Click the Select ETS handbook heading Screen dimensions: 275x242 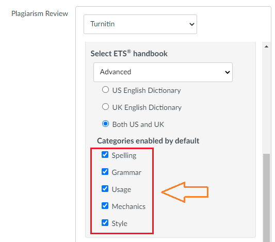(x=129, y=54)
